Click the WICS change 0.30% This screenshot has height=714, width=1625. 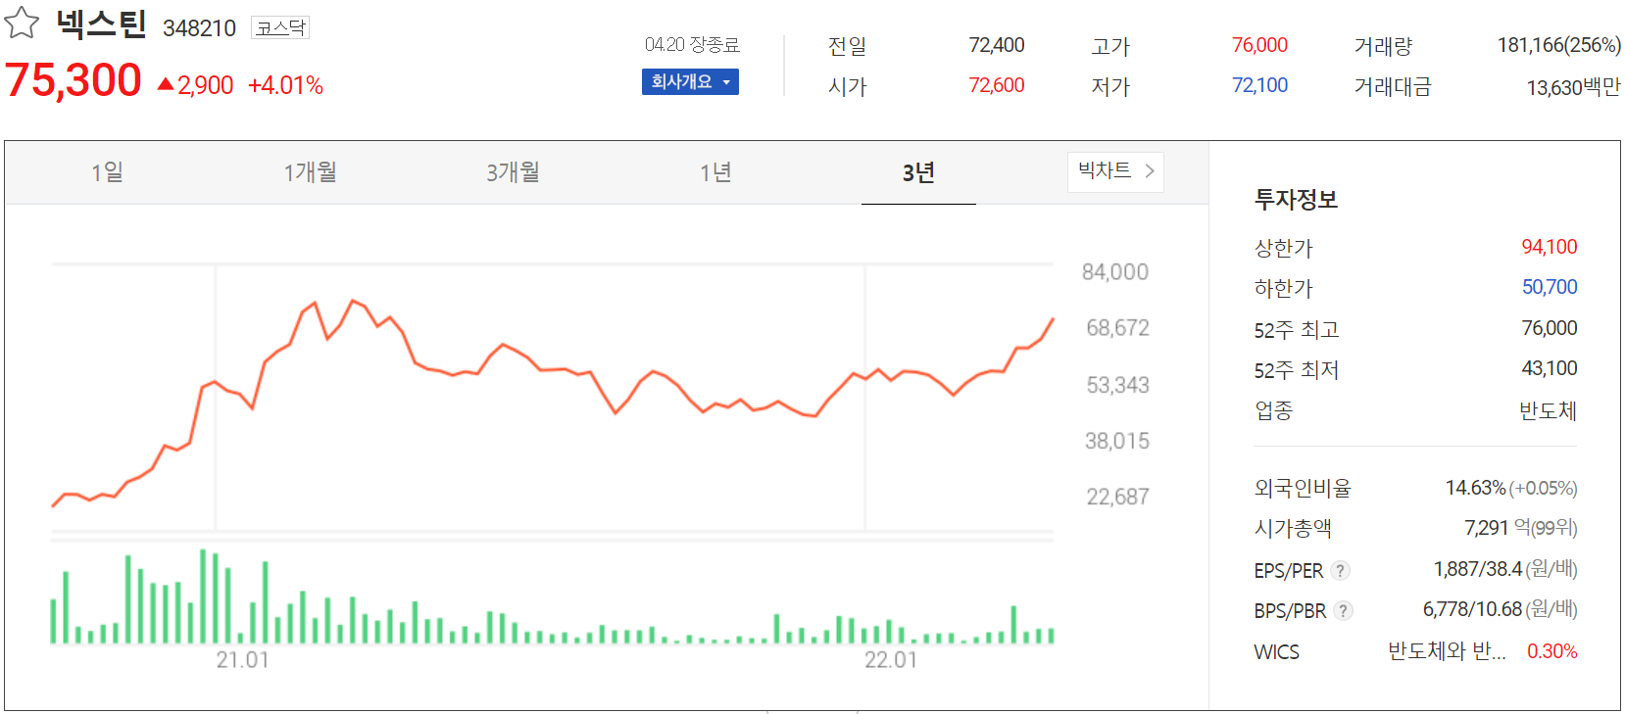coord(1551,651)
